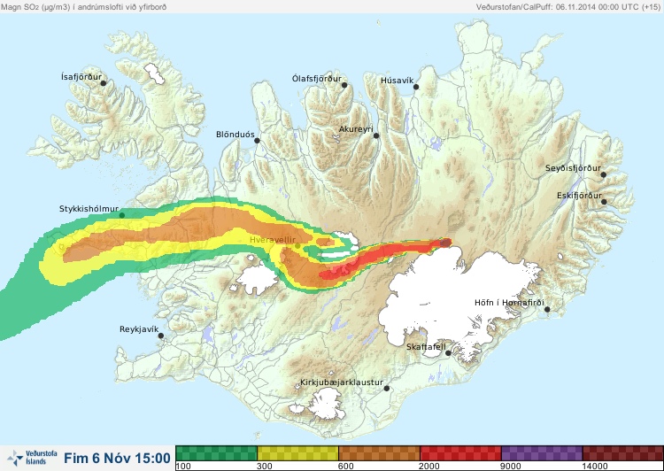Click the legend value '14000'
The height and width of the screenshot is (471, 664).
[595, 467]
